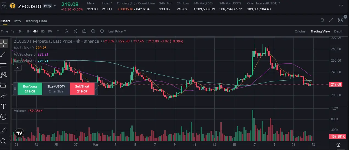
Task: Add ZECUSDT to favorites with star icon
Action: click(4, 6)
